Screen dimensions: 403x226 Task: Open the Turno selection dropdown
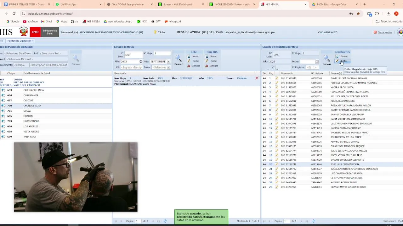[x=169, y=67]
